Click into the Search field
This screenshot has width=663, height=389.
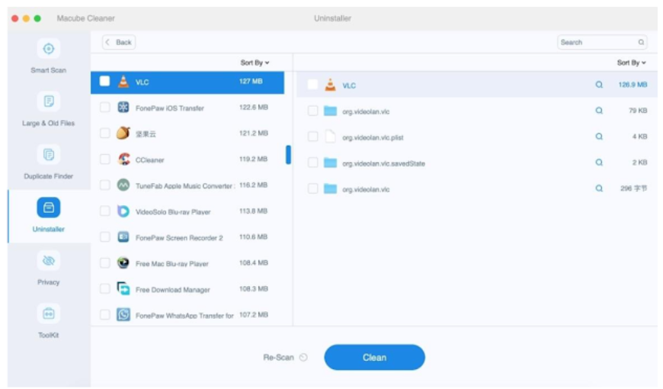602,42
